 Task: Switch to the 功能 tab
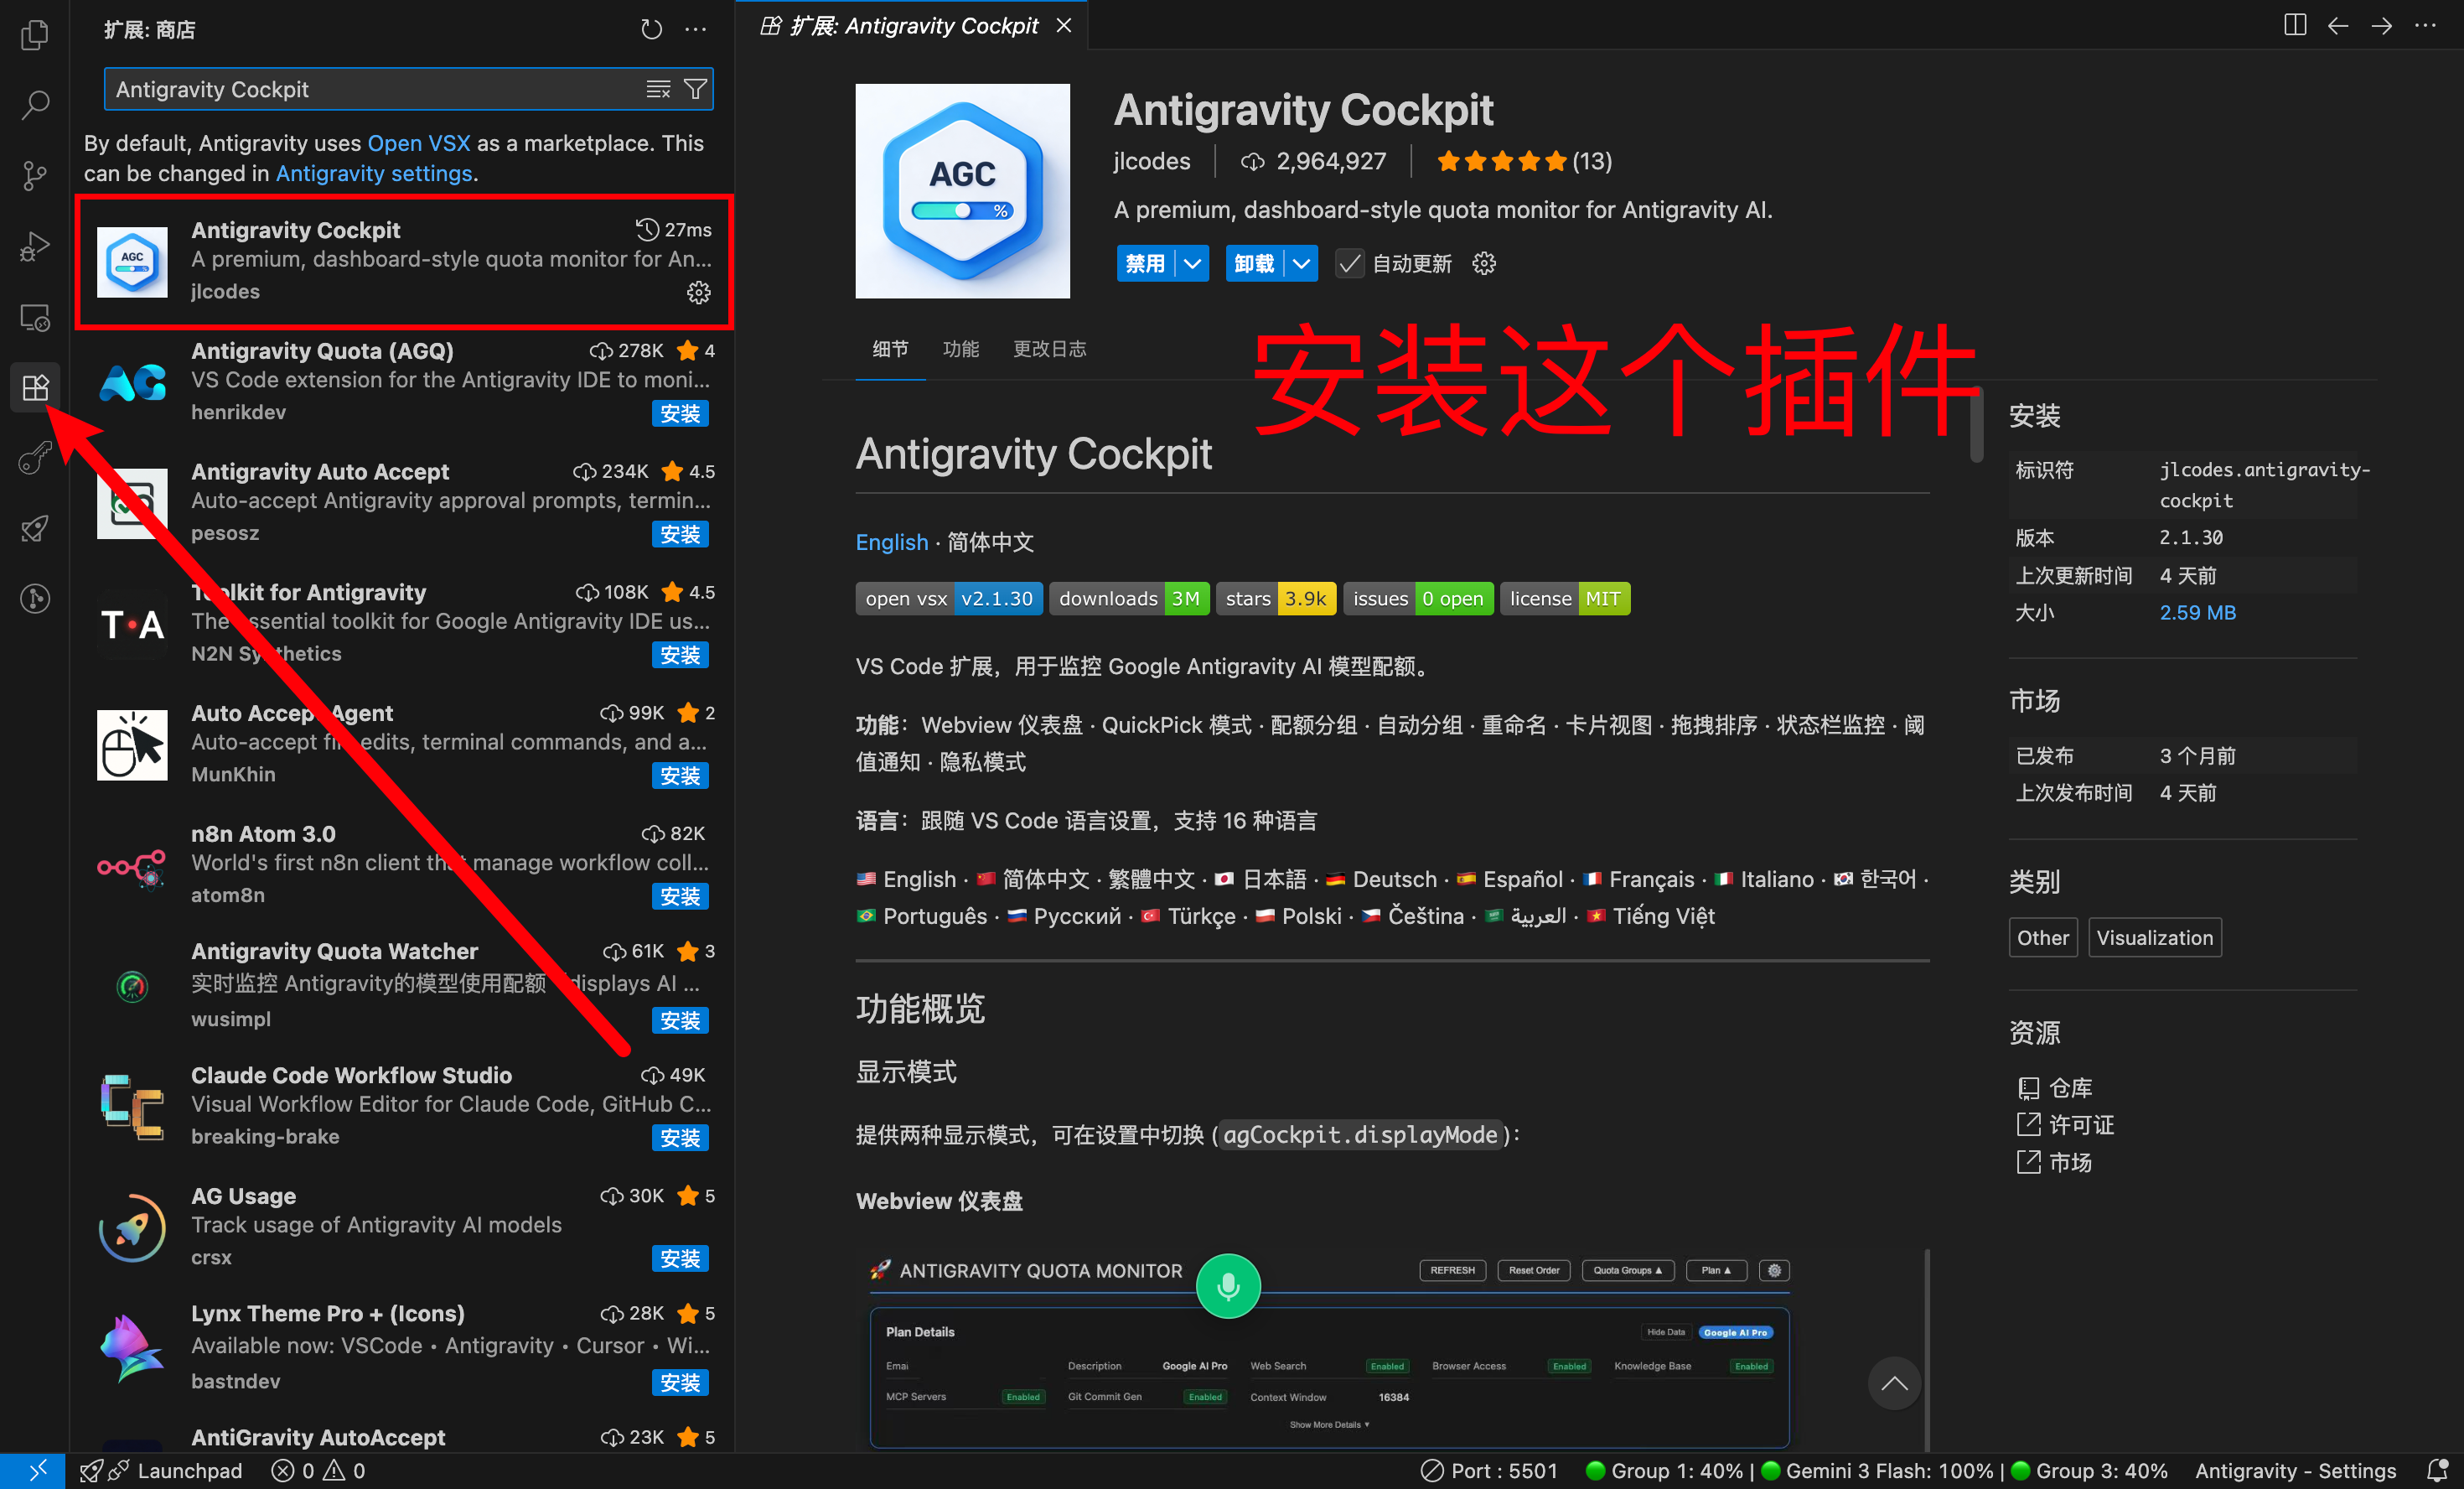pyautogui.click(x=960, y=348)
